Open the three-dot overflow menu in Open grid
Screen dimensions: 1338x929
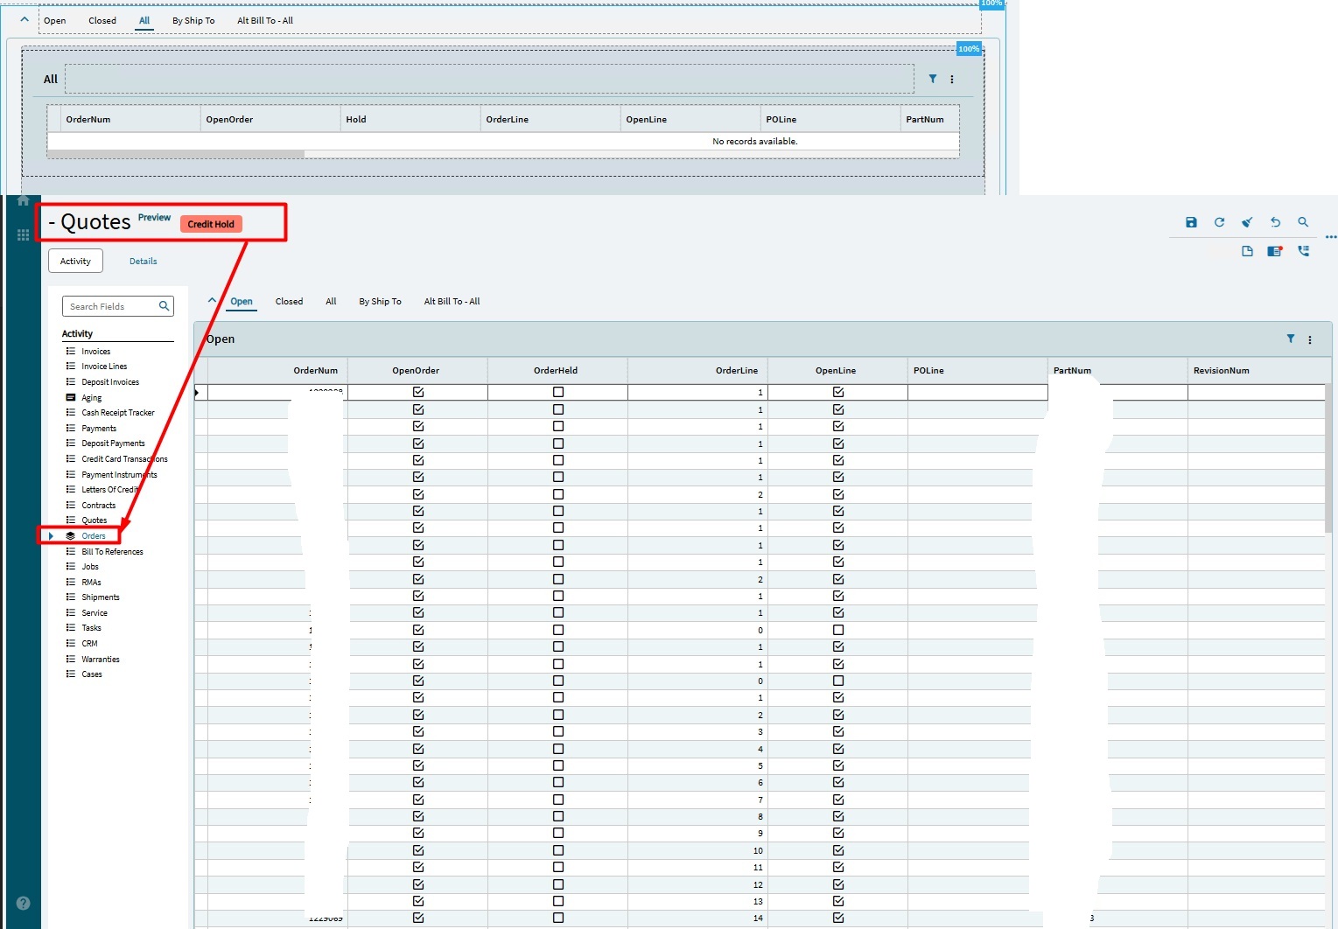1310,339
